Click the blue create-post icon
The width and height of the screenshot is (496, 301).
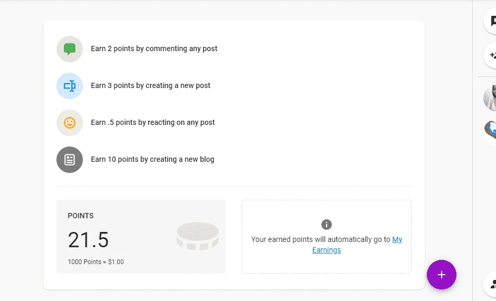pyautogui.click(x=70, y=86)
